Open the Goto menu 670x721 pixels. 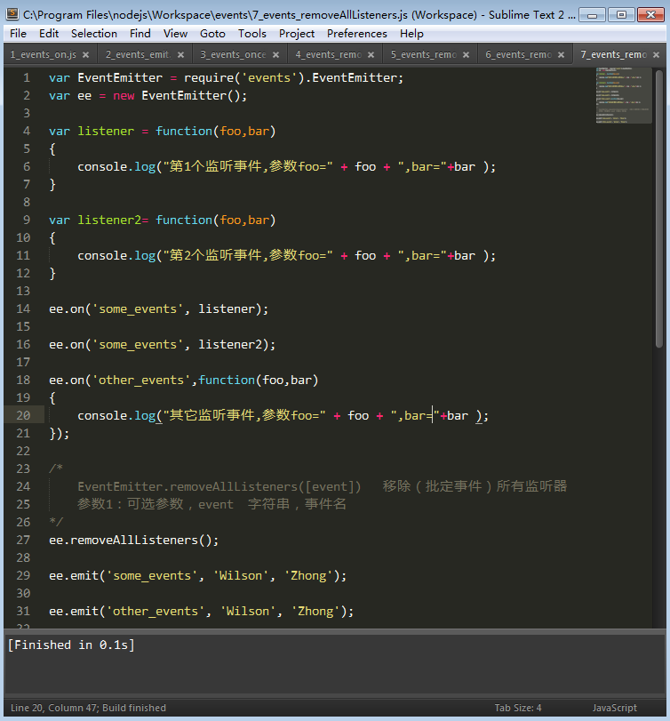[212, 34]
